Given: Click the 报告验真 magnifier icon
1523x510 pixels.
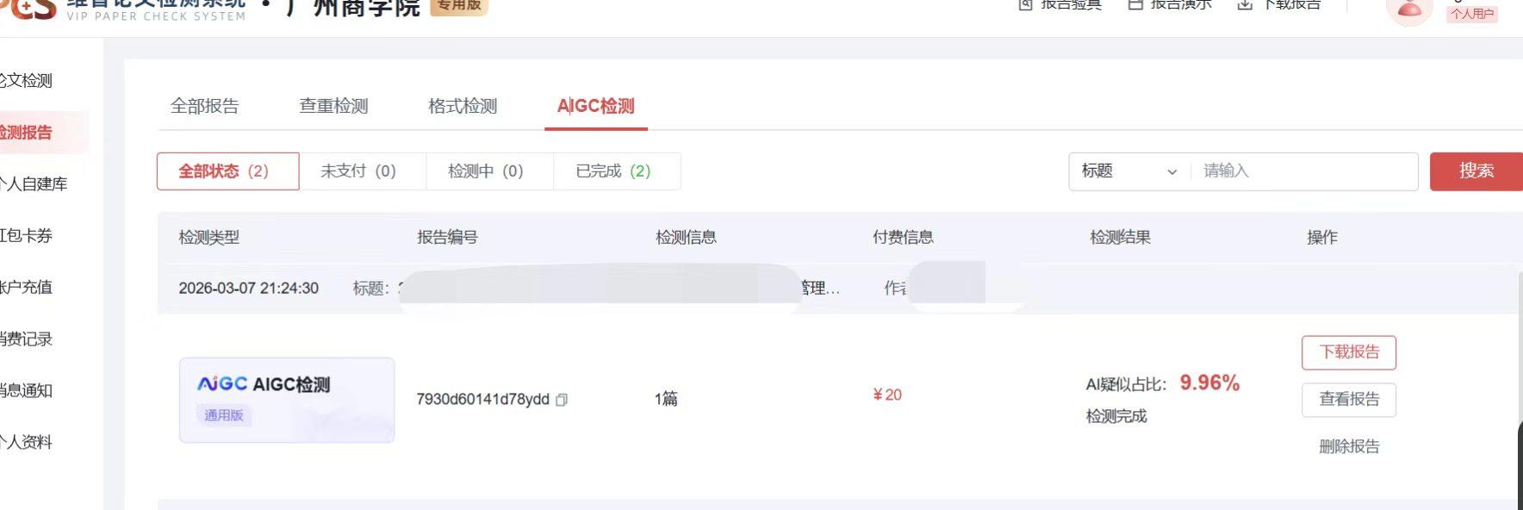Looking at the screenshot, I should coord(1025,4).
